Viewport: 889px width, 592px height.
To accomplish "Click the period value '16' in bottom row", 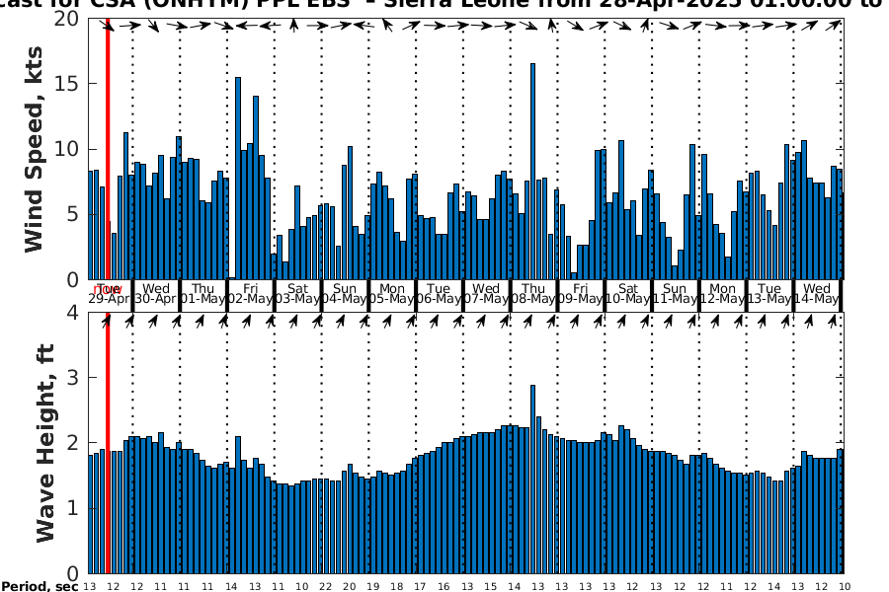I will click(x=444, y=587).
